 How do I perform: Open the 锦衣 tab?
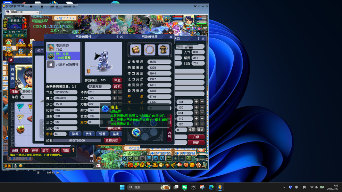(x=55, y=150)
